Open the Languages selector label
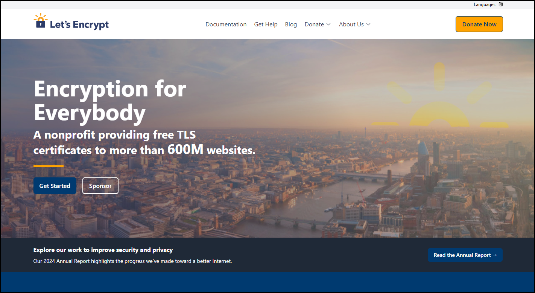The width and height of the screenshot is (535, 293). 484,5
